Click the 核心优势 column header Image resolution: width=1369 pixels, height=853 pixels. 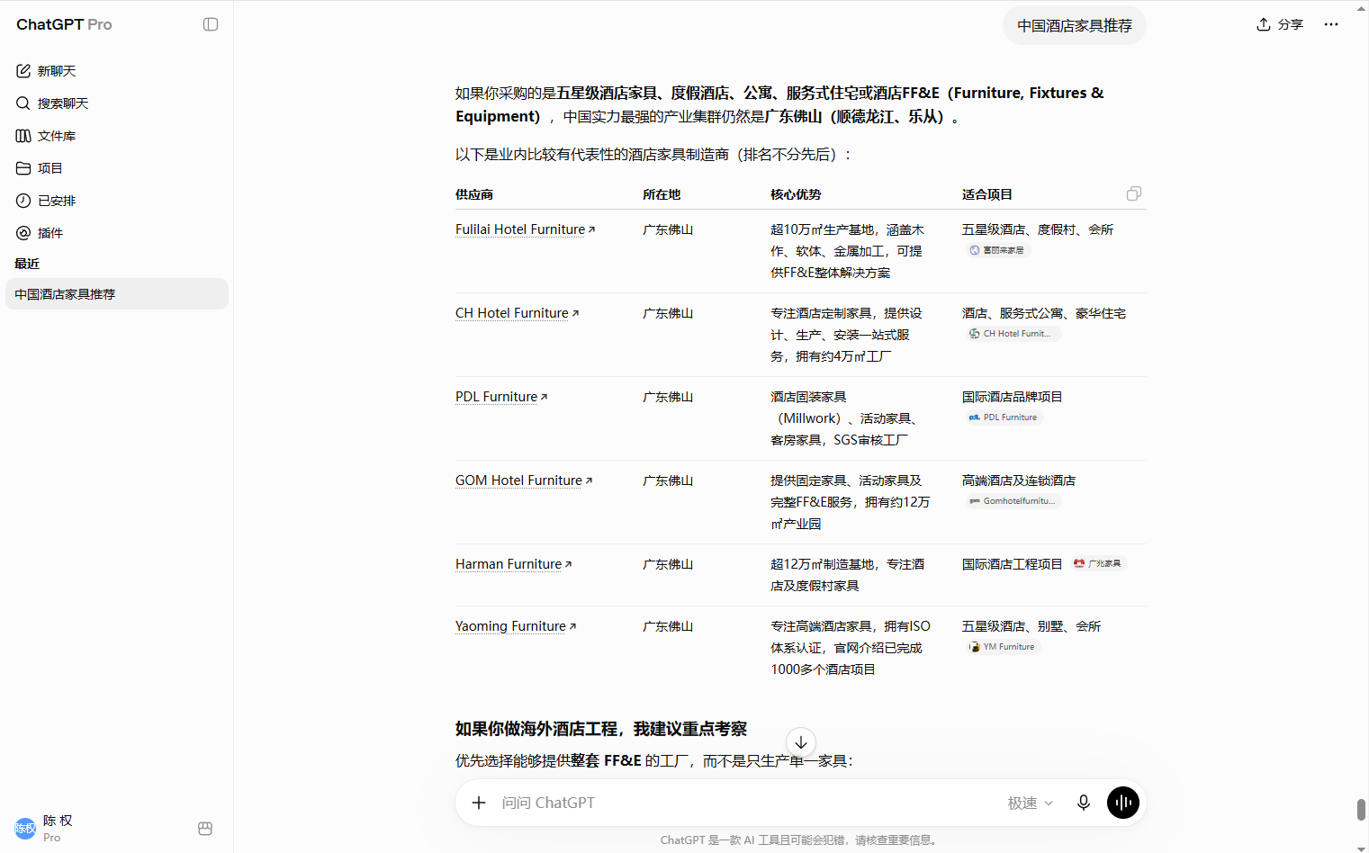[796, 194]
